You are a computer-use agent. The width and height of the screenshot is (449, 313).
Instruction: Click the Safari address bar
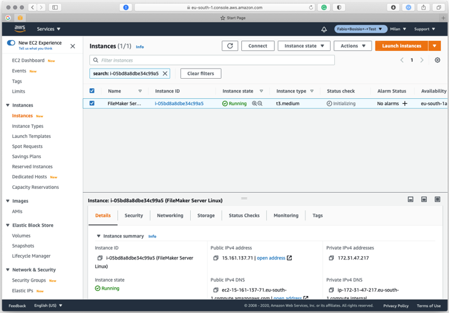pyautogui.click(x=225, y=8)
